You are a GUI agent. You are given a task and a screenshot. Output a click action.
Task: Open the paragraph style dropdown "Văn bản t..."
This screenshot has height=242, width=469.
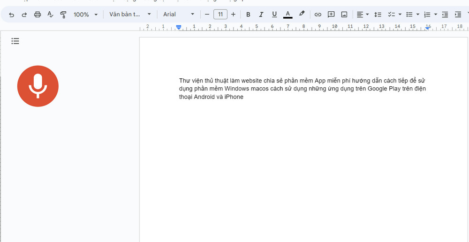(x=130, y=15)
